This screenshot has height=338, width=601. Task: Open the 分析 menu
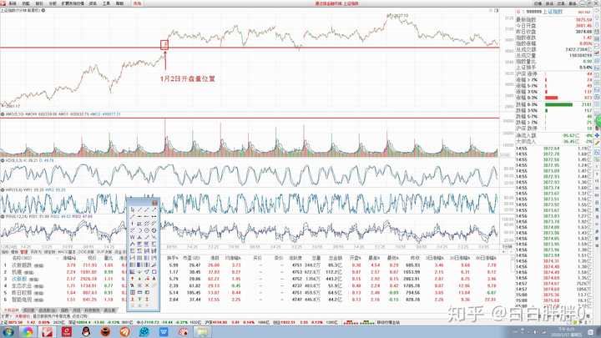tap(53, 3)
